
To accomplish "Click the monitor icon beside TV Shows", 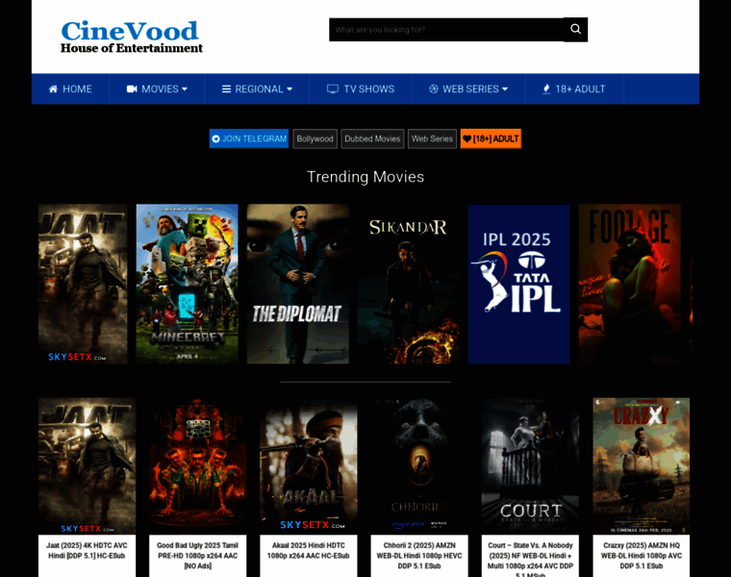I will (x=333, y=89).
